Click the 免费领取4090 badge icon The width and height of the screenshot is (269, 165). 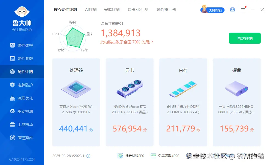coord(154,156)
